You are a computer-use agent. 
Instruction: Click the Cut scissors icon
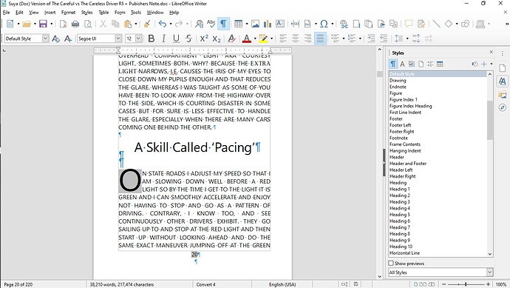[x=103, y=24]
